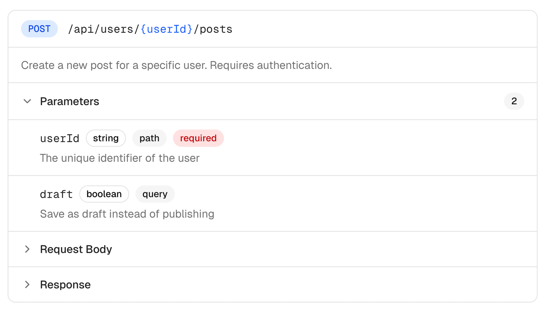Image resolution: width=545 pixels, height=313 pixels.
Task: Click the userId description text
Action: click(120, 158)
